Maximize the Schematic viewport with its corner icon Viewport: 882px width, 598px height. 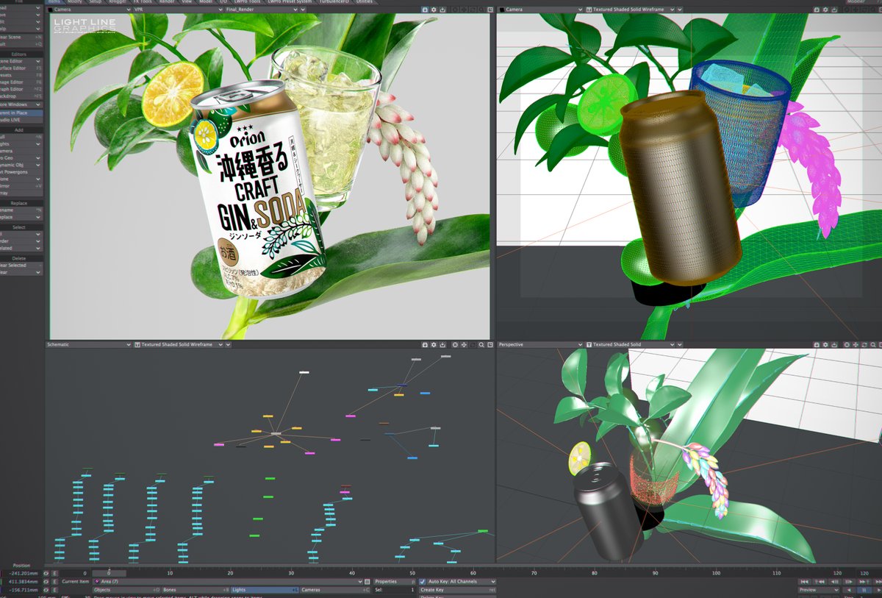[x=490, y=344]
